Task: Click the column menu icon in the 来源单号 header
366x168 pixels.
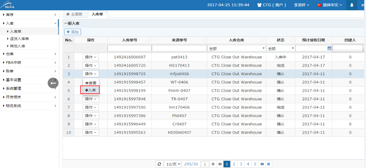Action: [204, 41]
